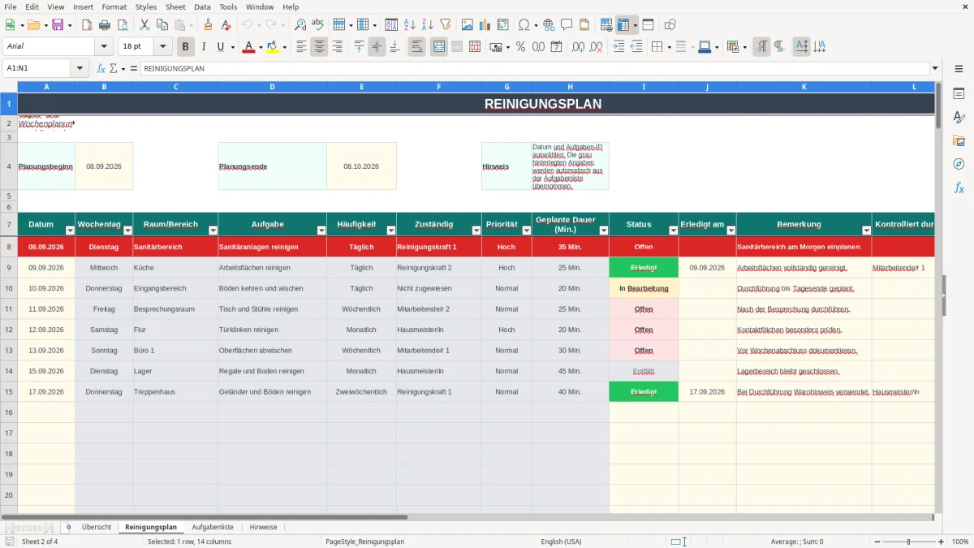Select the In Bearbeitung status cell
The image size is (974, 548).
click(644, 288)
